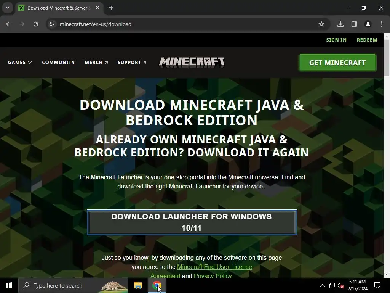The image size is (390, 293).
Task: Click the muted volume tray icon
Action: pyautogui.click(x=340, y=285)
